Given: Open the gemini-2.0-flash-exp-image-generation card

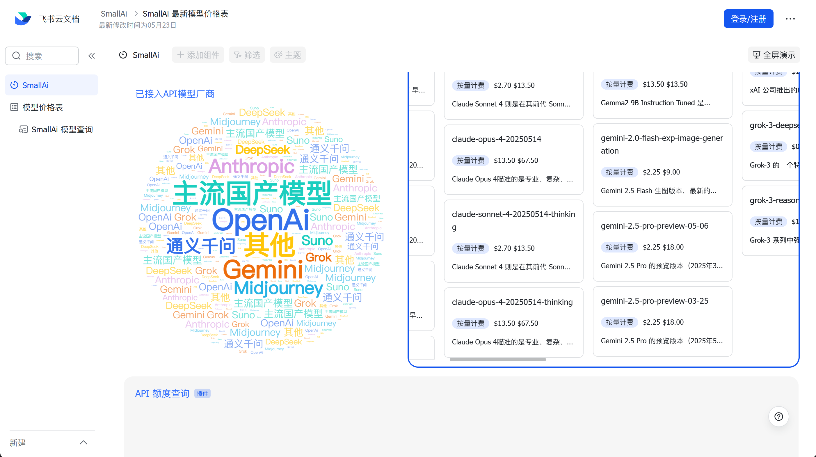Looking at the screenshot, I should [662, 165].
